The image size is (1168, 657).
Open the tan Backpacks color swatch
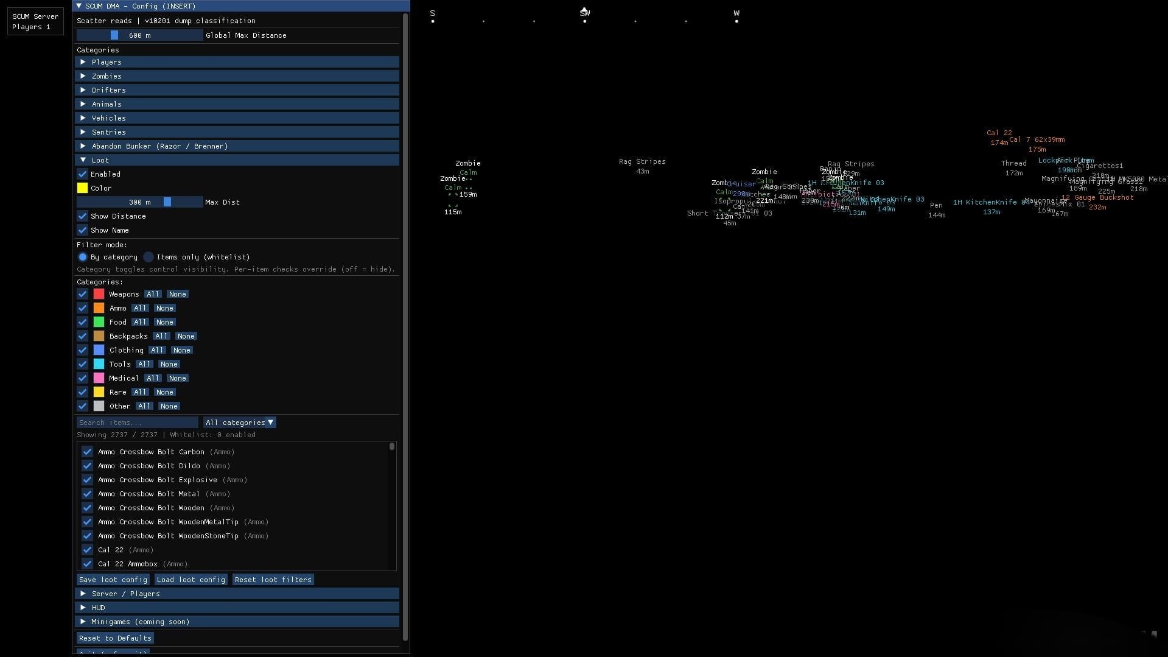[x=99, y=336]
